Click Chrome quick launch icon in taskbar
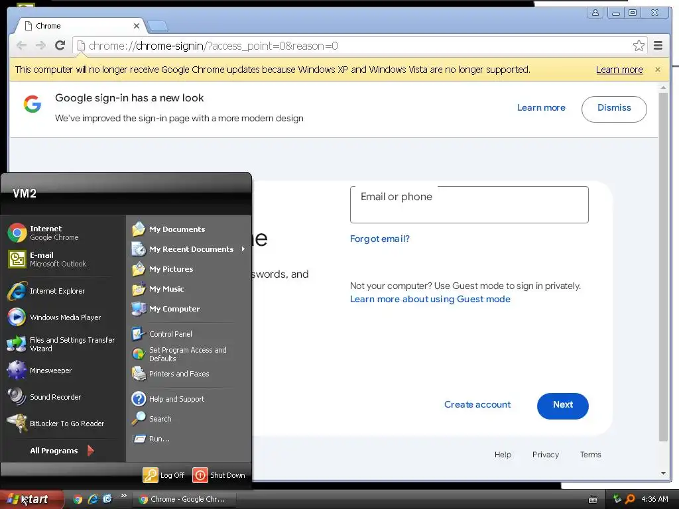Image resolution: width=679 pixels, height=509 pixels. (x=78, y=499)
